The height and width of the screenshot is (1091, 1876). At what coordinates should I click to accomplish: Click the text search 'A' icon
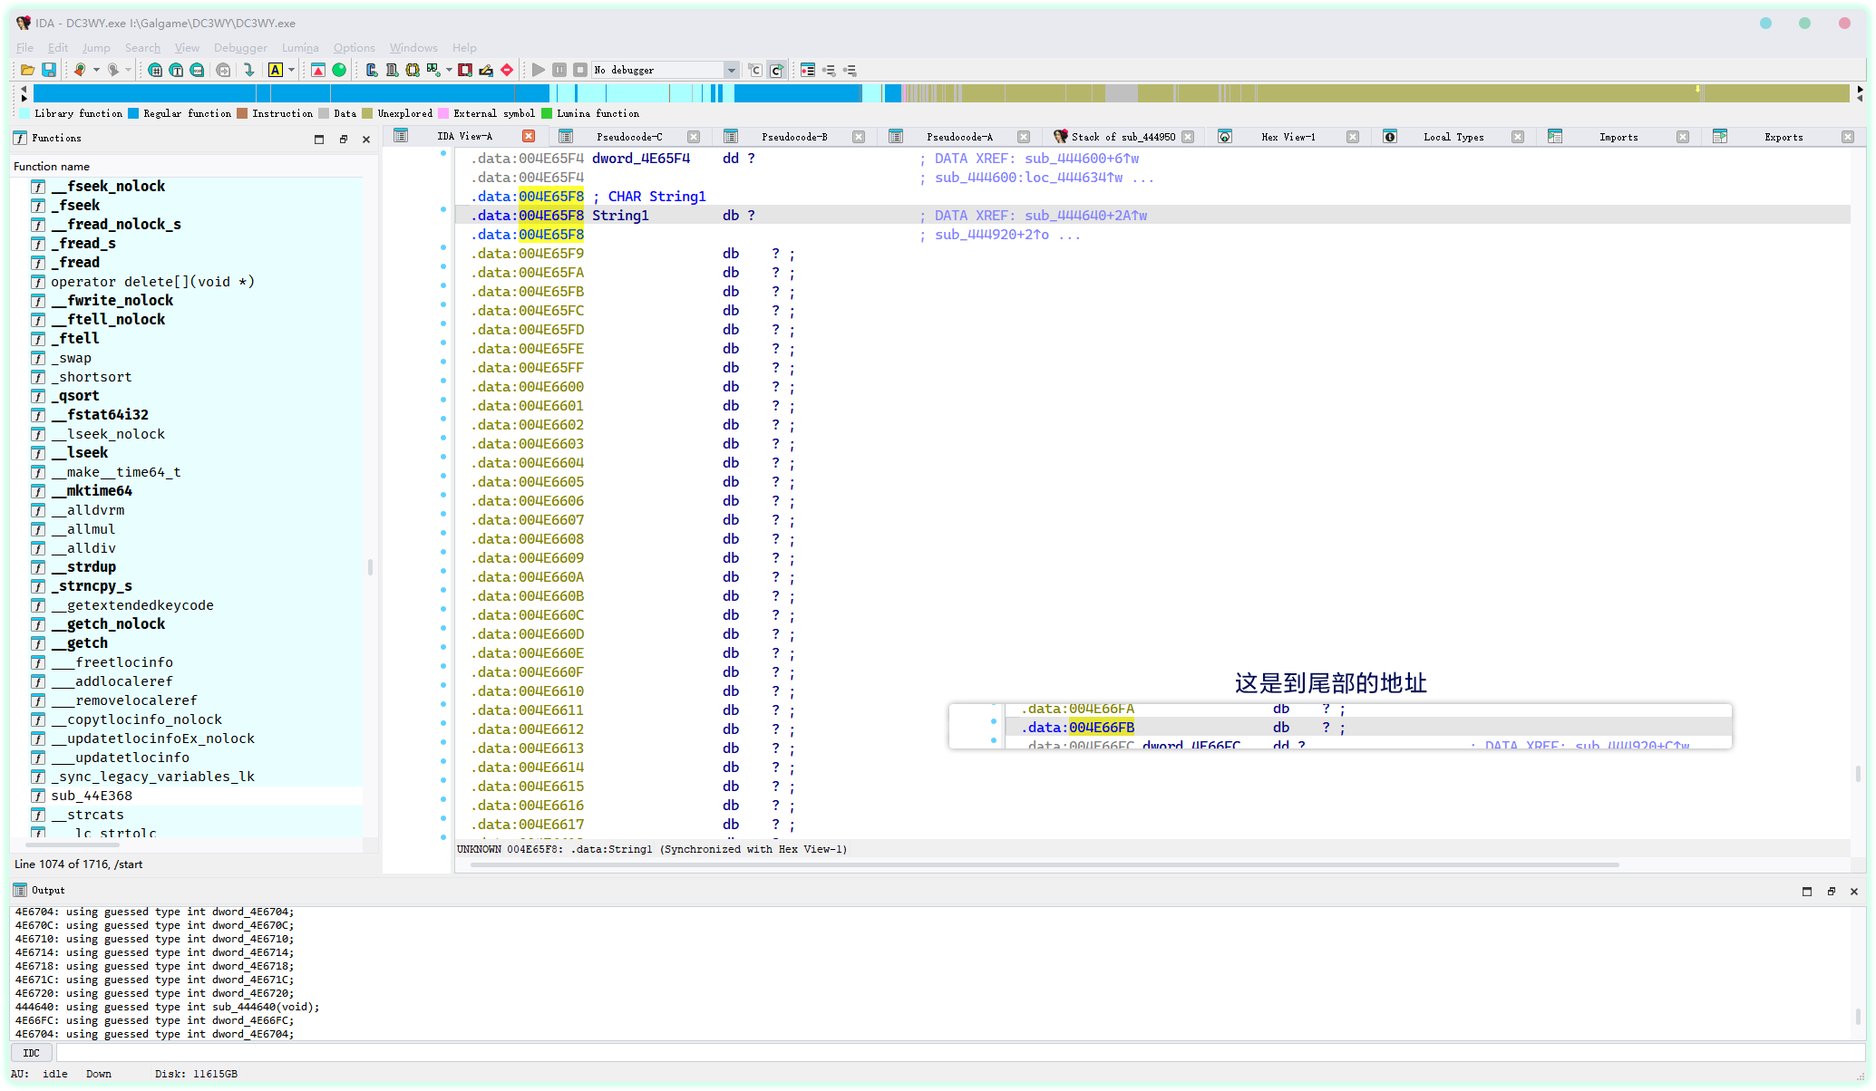(x=276, y=70)
